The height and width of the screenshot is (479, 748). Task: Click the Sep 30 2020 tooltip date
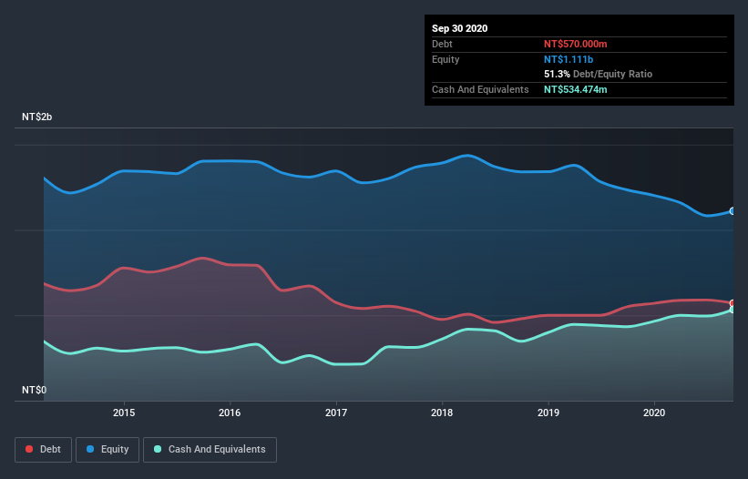click(459, 28)
